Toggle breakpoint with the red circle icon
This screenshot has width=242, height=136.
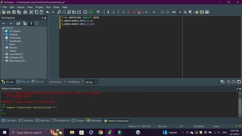pyautogui.click(x=135, y=12)
